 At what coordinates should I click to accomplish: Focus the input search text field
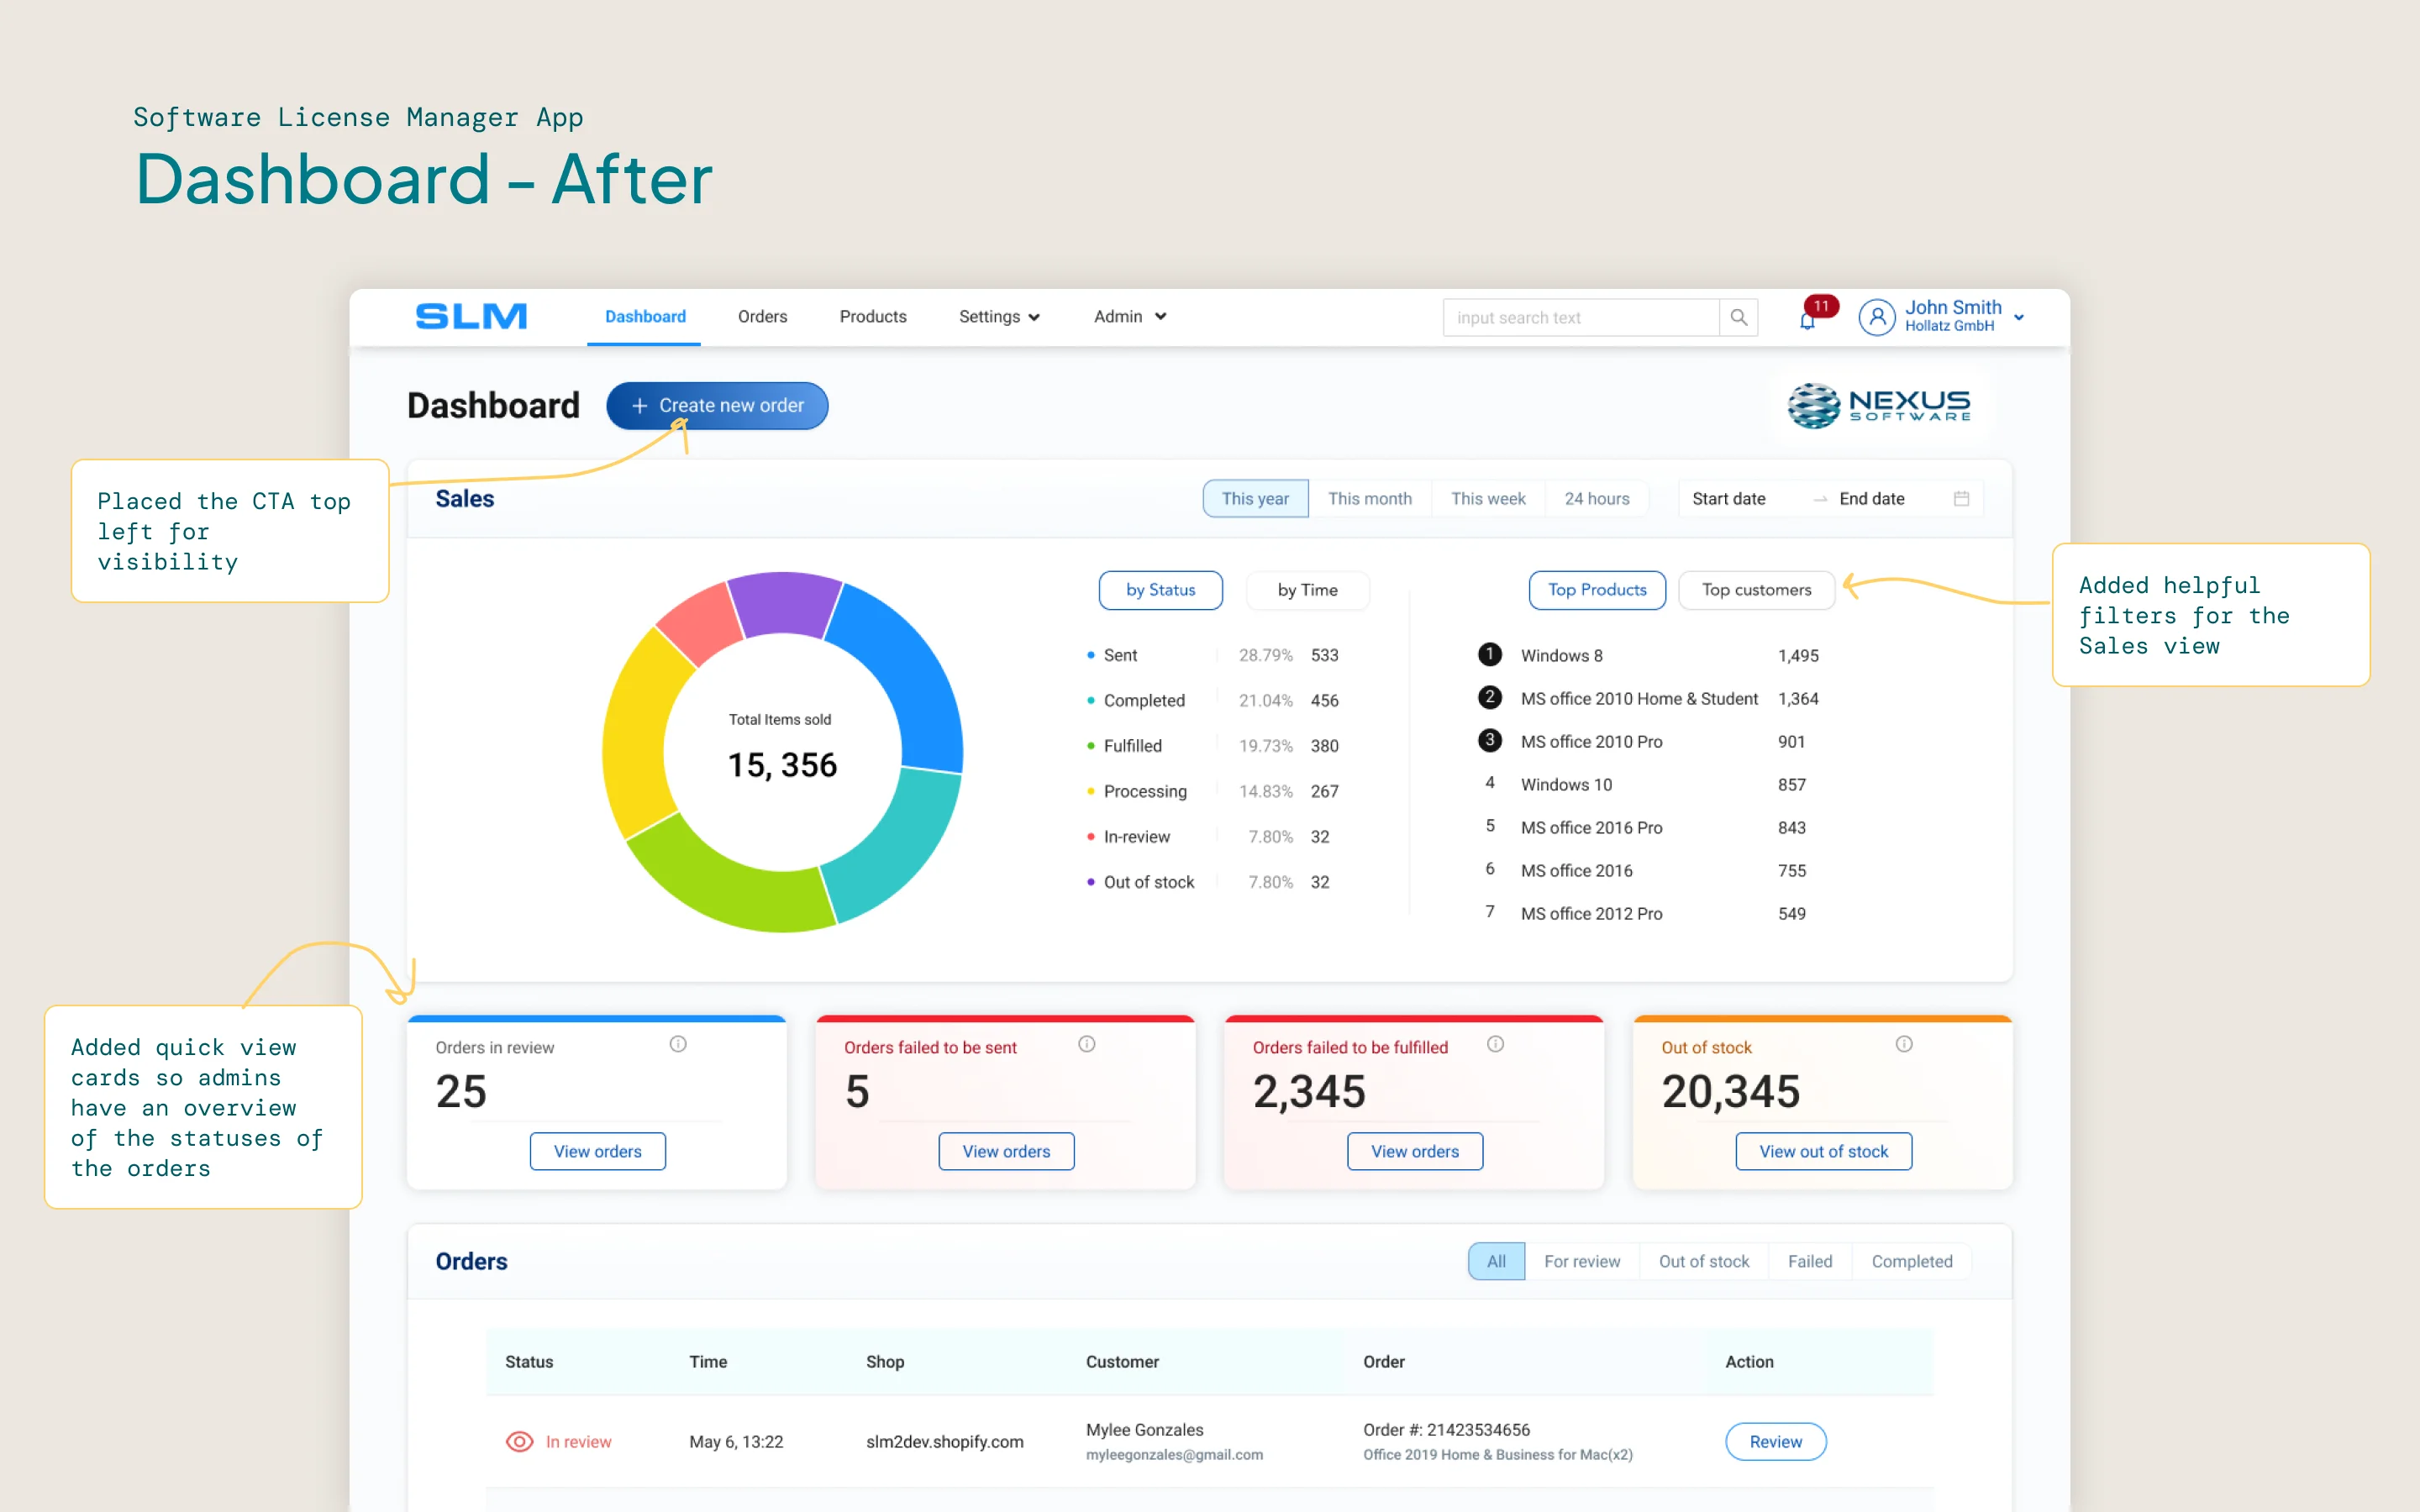[x=1580, y=318]
